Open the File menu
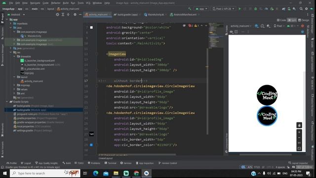This screenshot has width=316, height=178. (11, 3)
